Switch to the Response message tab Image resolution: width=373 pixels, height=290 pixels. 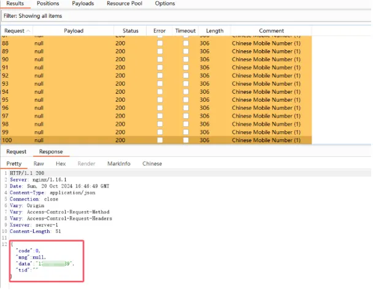[x=51, y=151]
